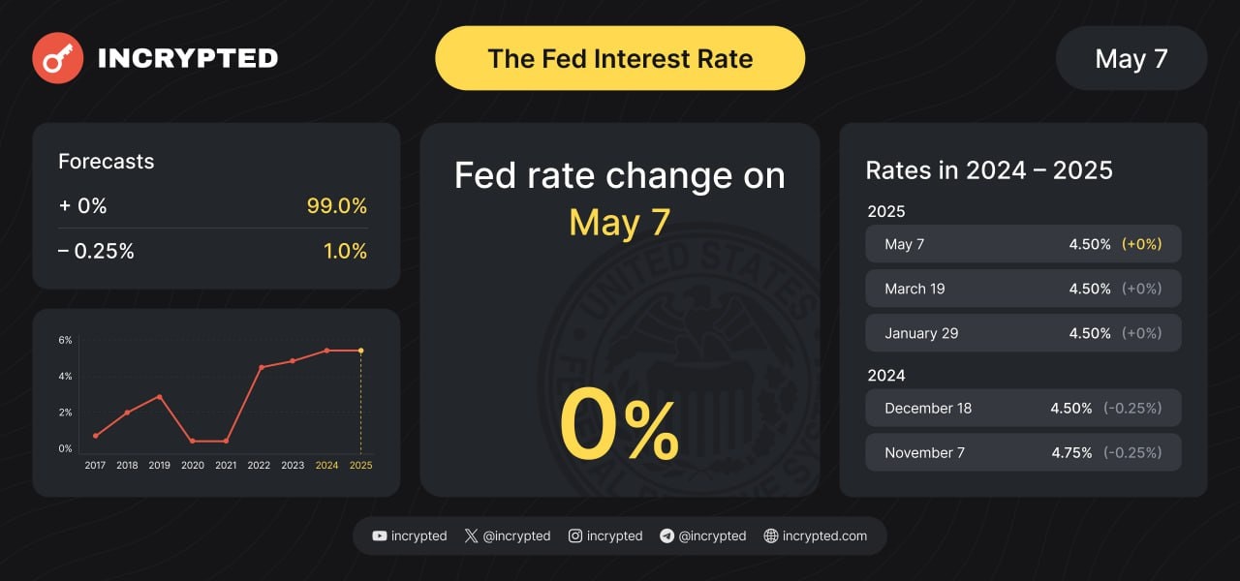Select the November 7 rate row
1240x581 pixels.
coord(1023,452)
